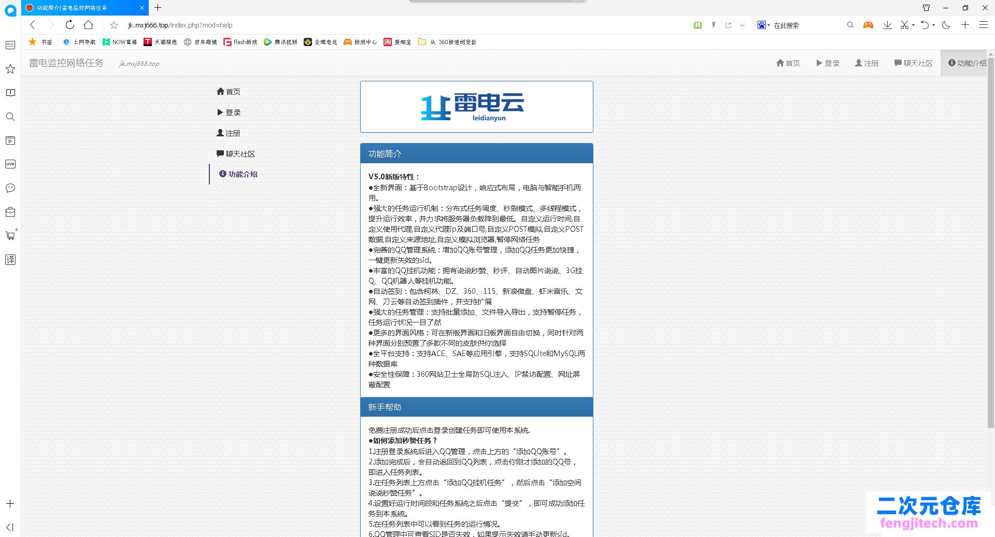Select 注册 in the left side menu
Screen dimensions: 995x537
(x=229, y=133)
